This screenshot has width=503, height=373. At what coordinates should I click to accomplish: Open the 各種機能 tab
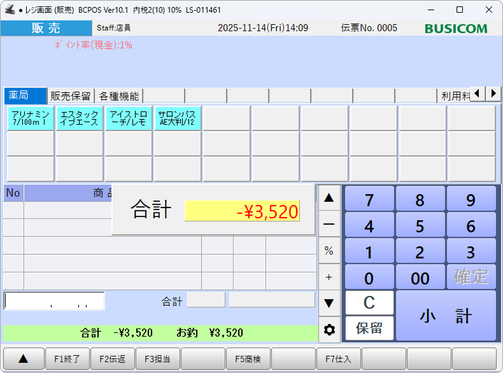[118, 96]
